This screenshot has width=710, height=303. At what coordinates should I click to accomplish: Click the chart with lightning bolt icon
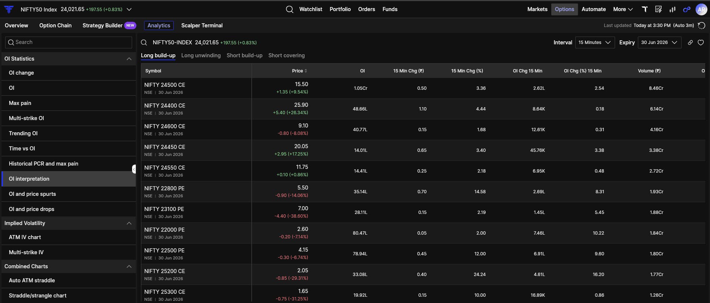(658, 9)
